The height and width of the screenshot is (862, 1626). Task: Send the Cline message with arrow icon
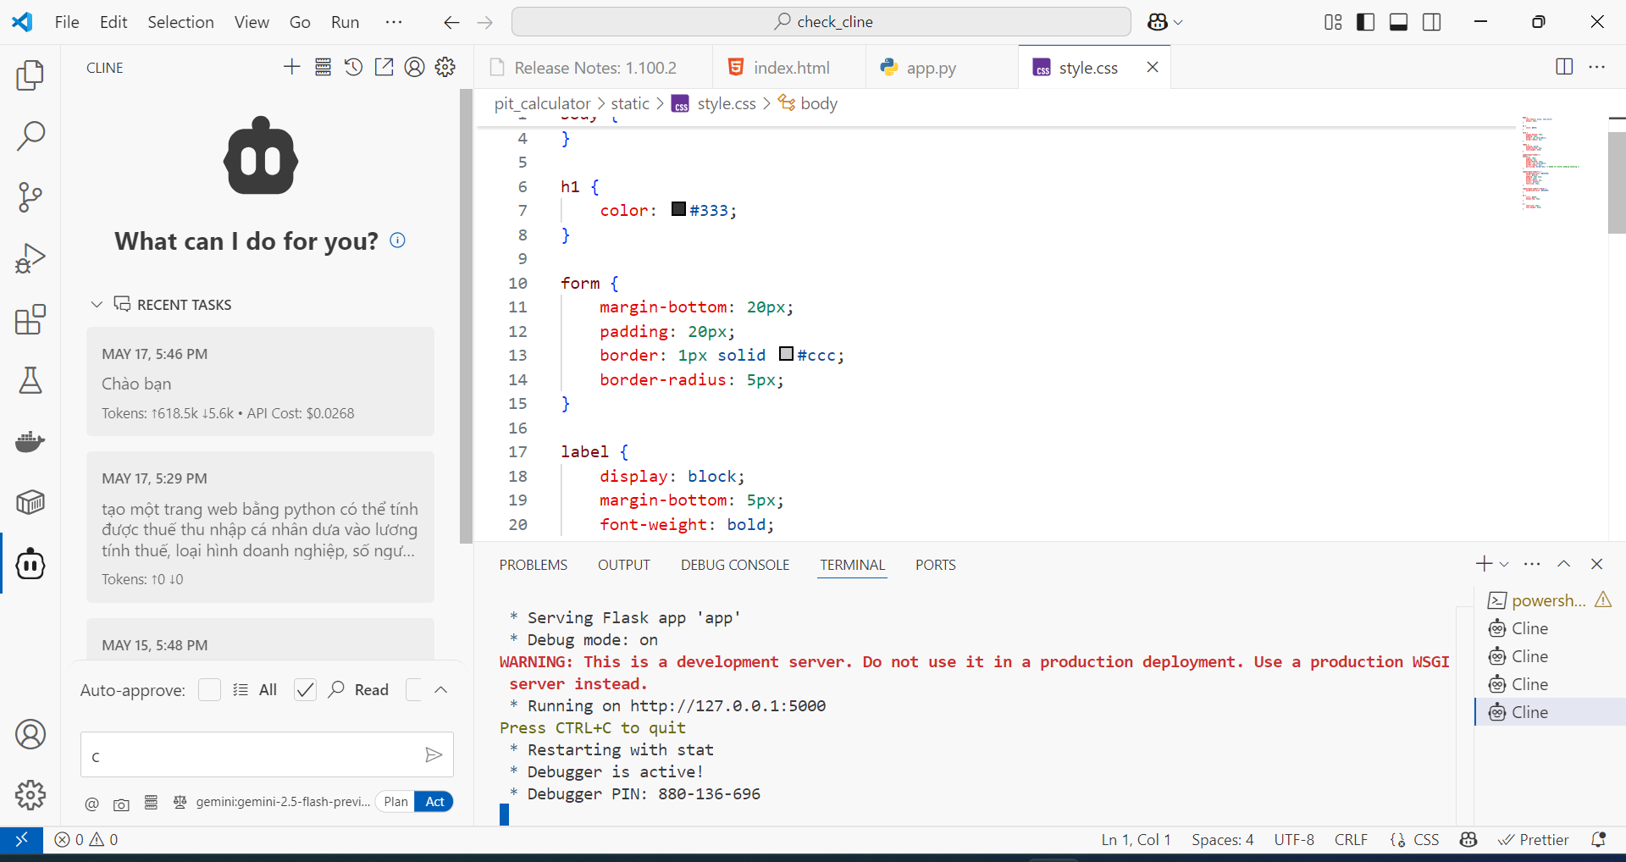[x=434, y=754]
